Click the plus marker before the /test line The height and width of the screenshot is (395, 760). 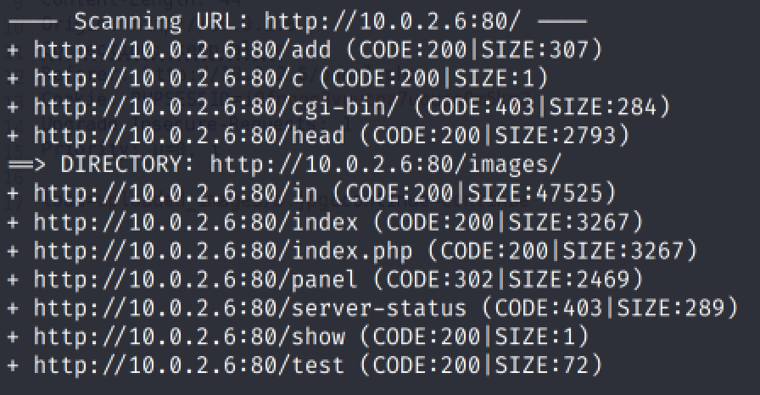tap(14, 365)
